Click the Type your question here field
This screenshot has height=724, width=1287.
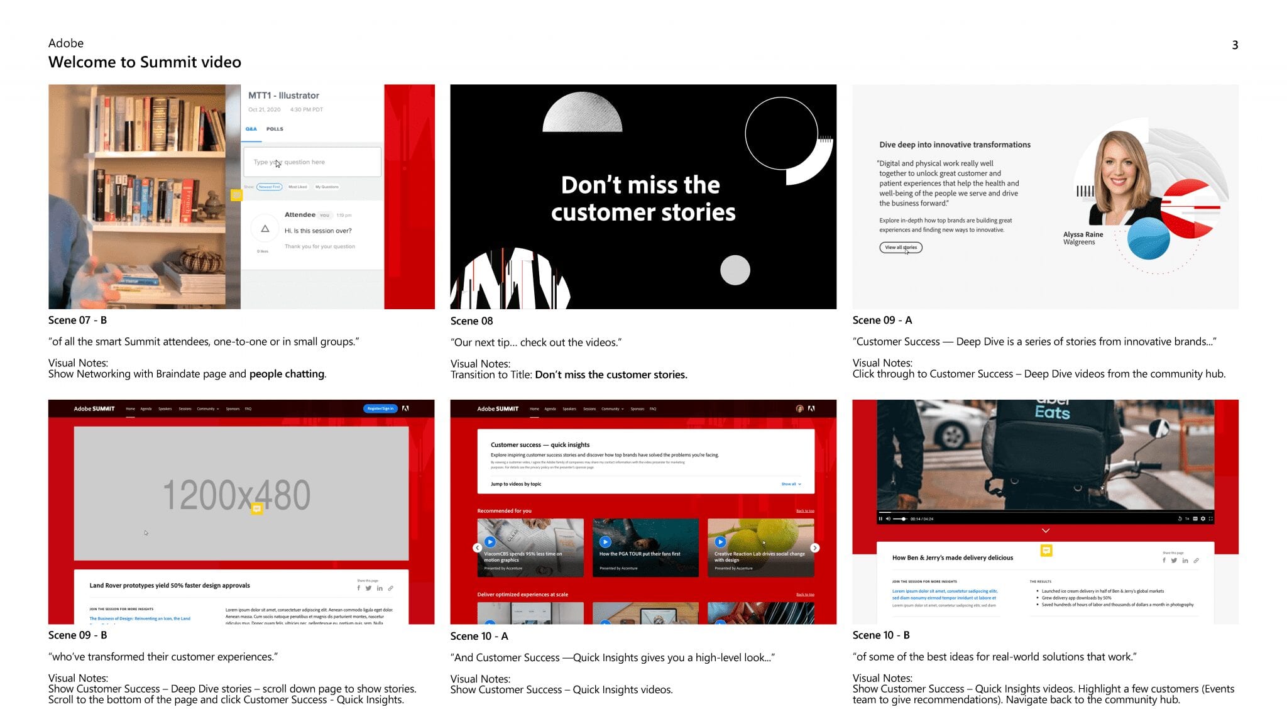(312, 162)
